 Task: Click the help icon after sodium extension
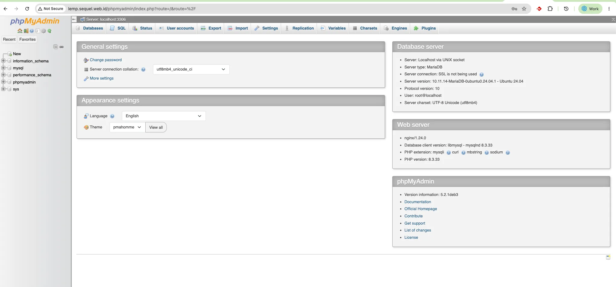click(x=508, y=153)
